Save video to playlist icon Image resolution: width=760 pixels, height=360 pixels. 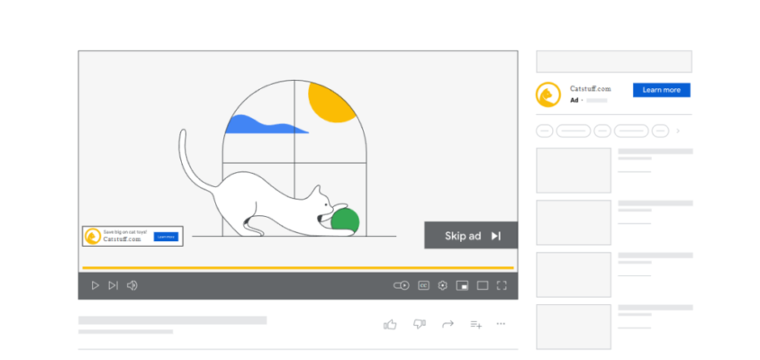tap(475, 324)
